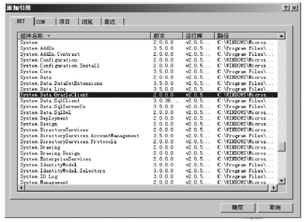The height and width of the screenshot is (222, 307).
Task: Select System.IO.Log component
Action: click(x=149, y=177)
